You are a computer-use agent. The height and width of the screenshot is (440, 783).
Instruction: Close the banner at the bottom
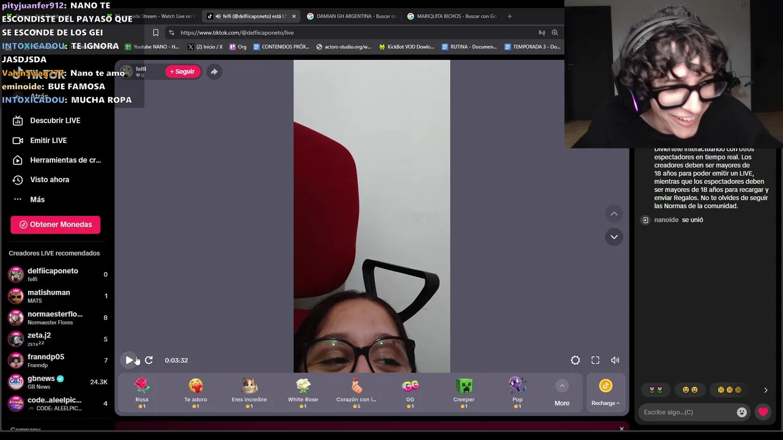[622, 429]
